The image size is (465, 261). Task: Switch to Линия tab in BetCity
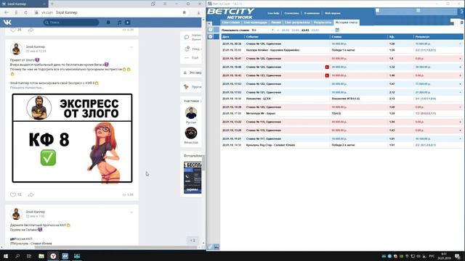pos(276,22)
